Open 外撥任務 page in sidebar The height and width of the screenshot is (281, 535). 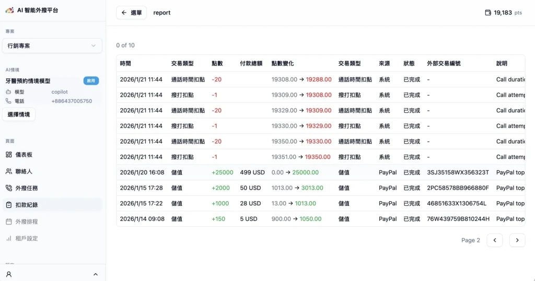[x=52, y=188]
